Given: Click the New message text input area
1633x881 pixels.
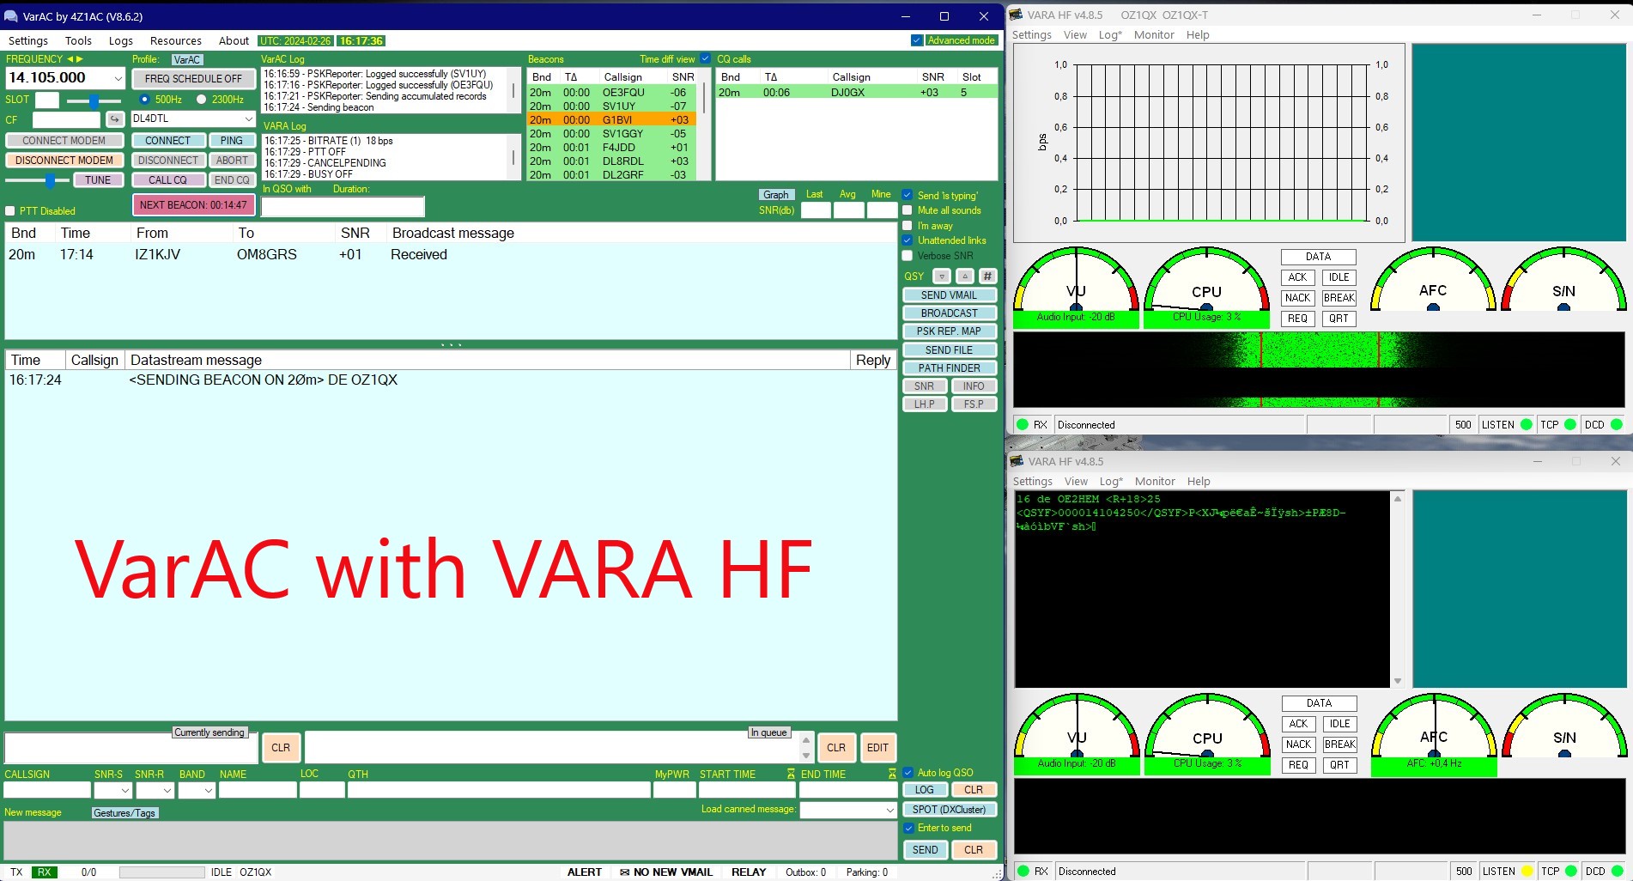Looking at the screenshot, I should click(x=450, y=840).
